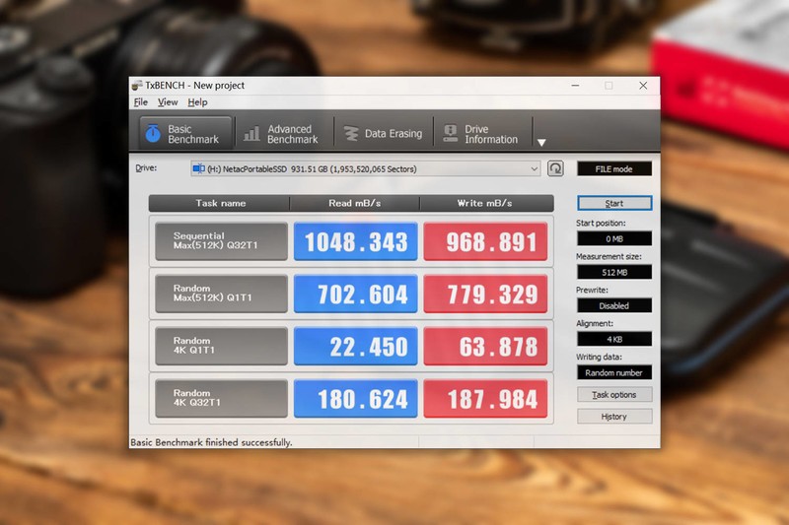
Task: Click status text "Basic Benchmark finished successfully."
Action: (211, 442)
